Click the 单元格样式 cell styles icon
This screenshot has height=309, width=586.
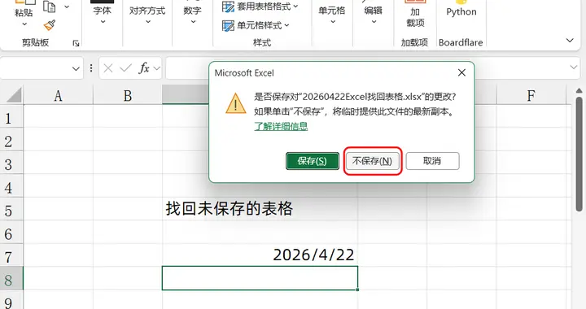[x=228, y=25]
